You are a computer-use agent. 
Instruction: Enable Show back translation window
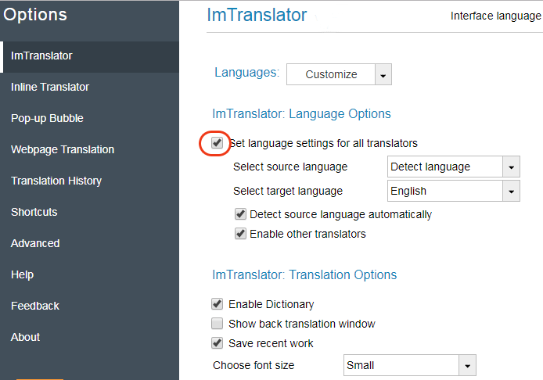[x=218, y=324]
